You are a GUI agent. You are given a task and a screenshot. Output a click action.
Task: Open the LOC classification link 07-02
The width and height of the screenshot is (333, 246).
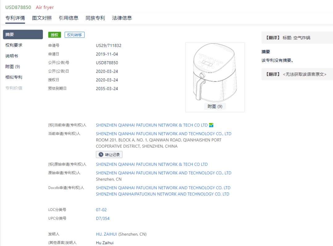101,209
